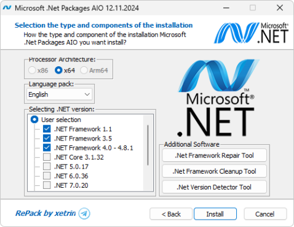Viewport: 294px width, 227px height.
Task: Click the title bar .NET app icon
Action: pos(7,8)
